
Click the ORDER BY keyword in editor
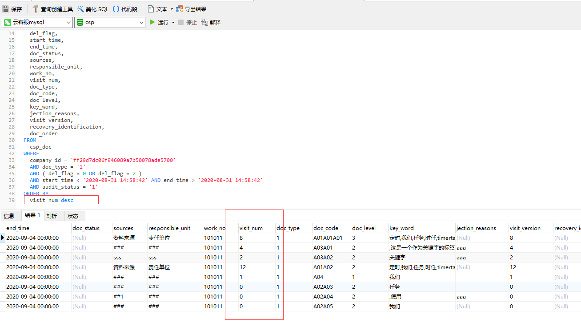(36, 194)
